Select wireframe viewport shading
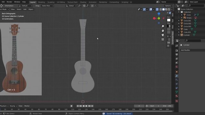The image size is (205, 115). 161,9
